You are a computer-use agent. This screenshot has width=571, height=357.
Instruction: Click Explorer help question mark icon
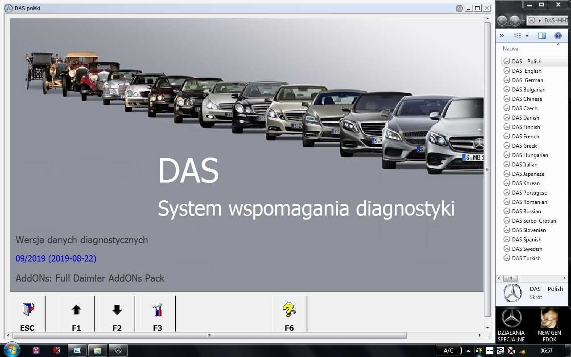558,36
